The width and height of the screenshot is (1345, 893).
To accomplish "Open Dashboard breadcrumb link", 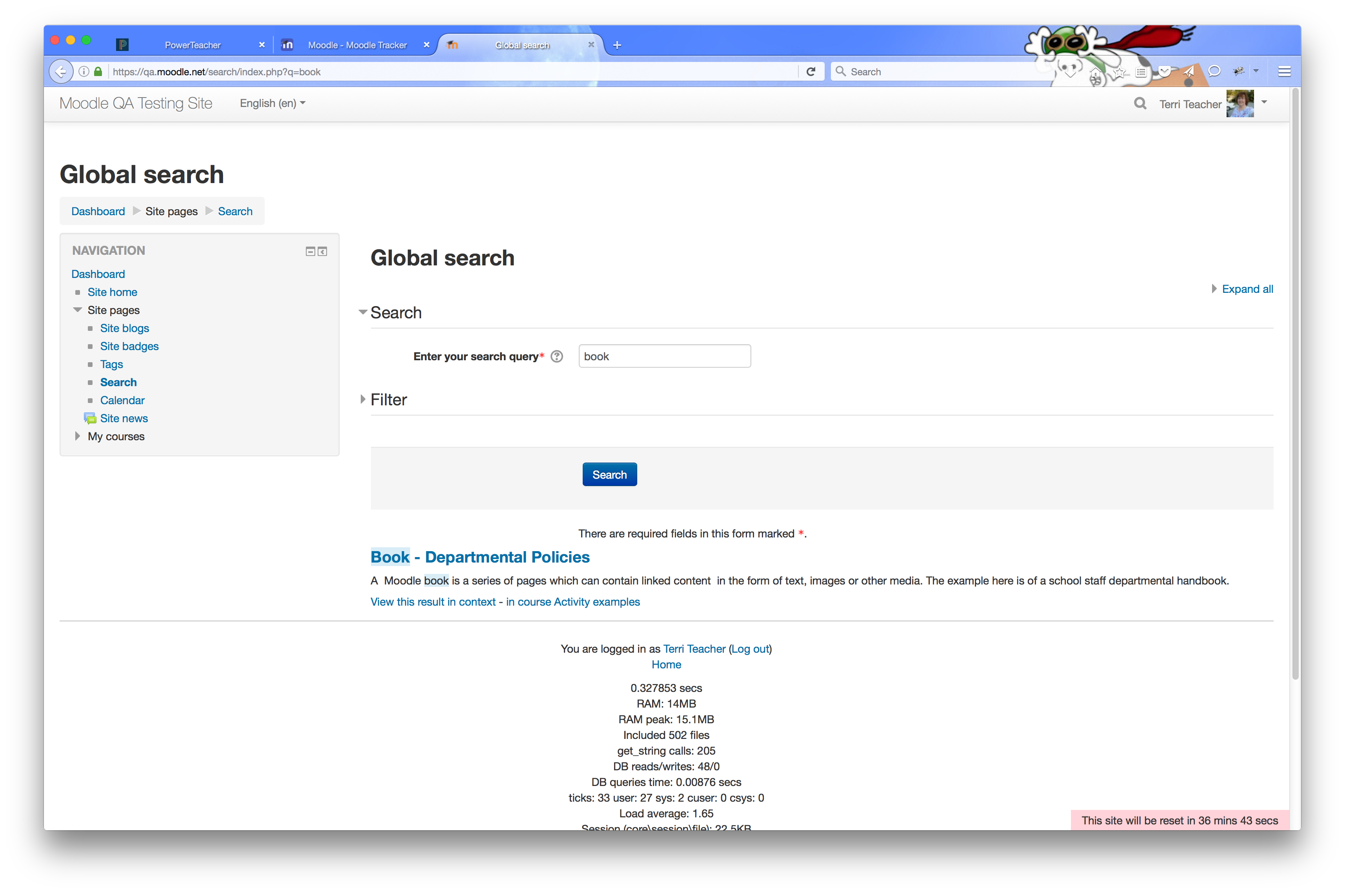I will tap(98, 211).
